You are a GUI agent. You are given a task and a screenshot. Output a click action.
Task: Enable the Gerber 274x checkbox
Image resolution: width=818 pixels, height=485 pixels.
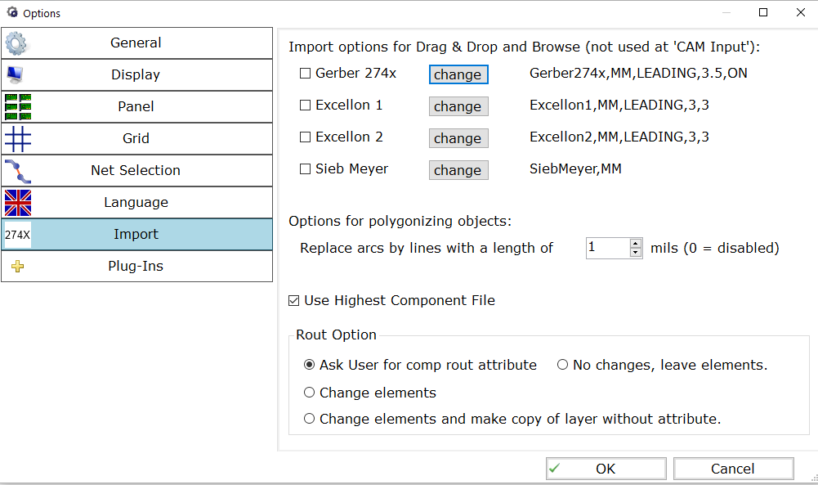(305, 74)
